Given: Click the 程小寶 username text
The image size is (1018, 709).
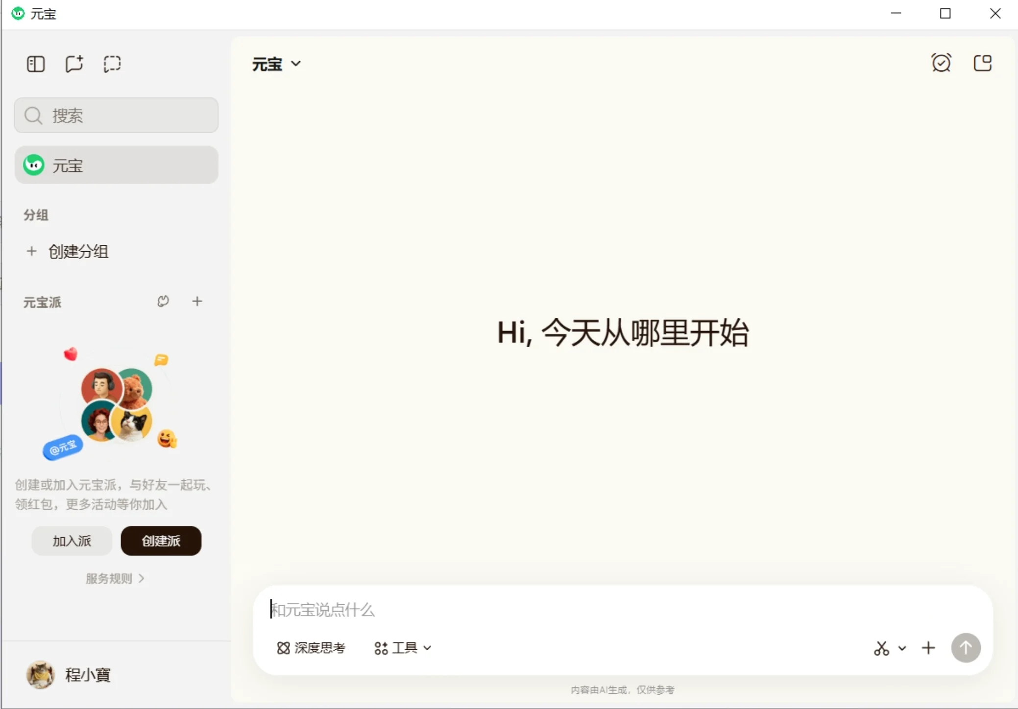Looking at the screenshot, I should pos(88,675).
